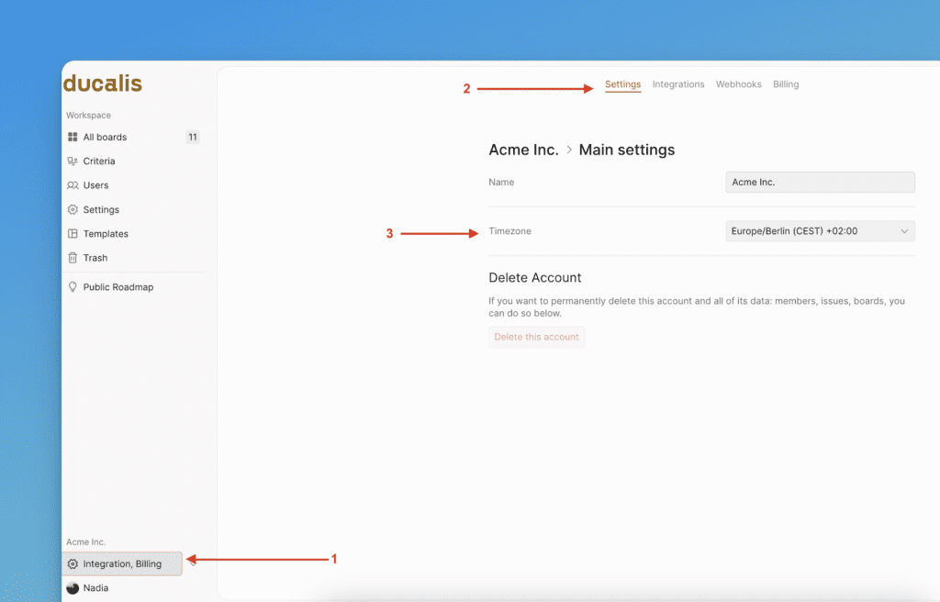Click the Criteria icon in sidebar
940x602 pixels.
pyautogui.click(x=73, y=162)
